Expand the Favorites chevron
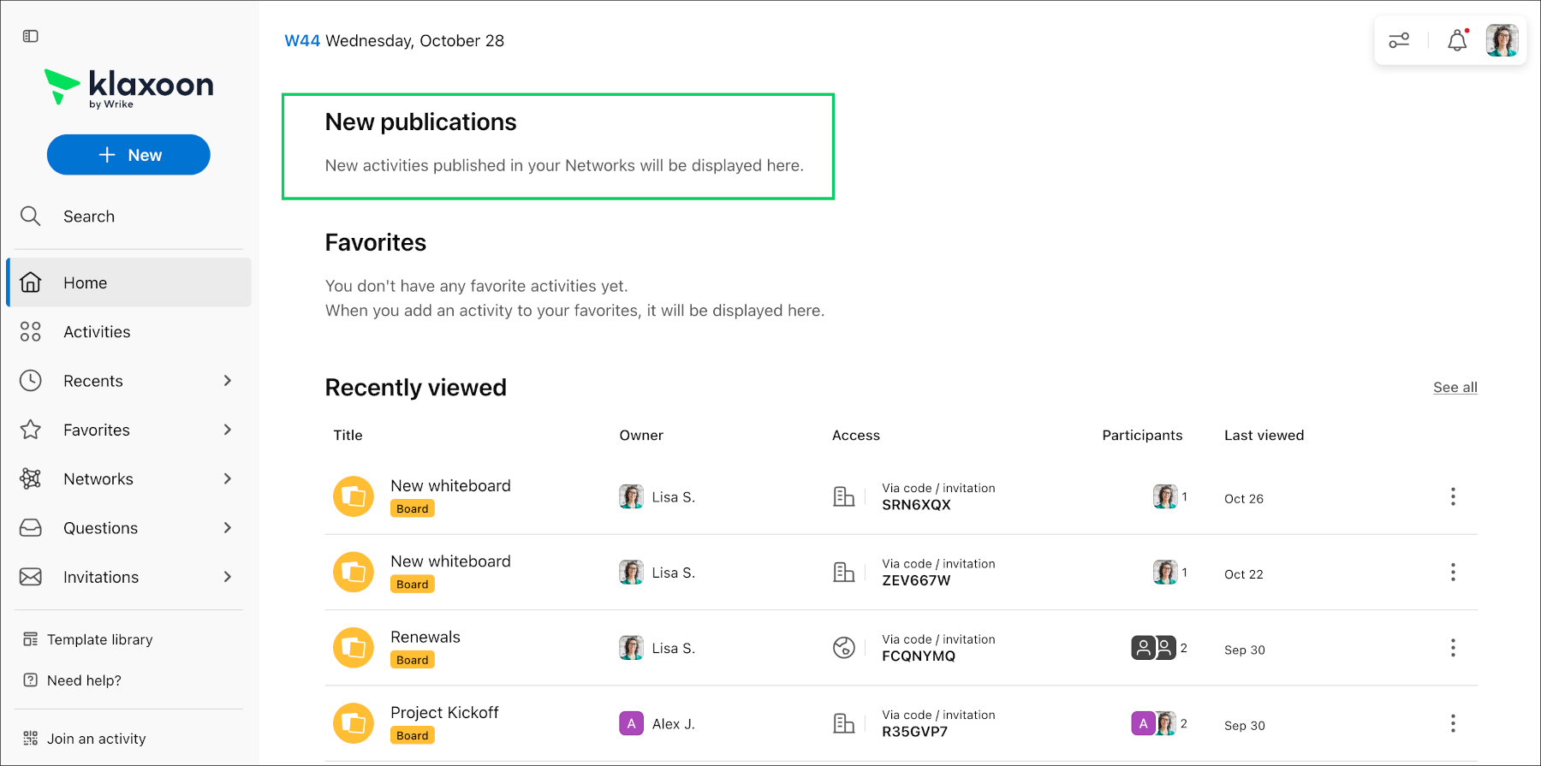 click(x=228, y=430)
